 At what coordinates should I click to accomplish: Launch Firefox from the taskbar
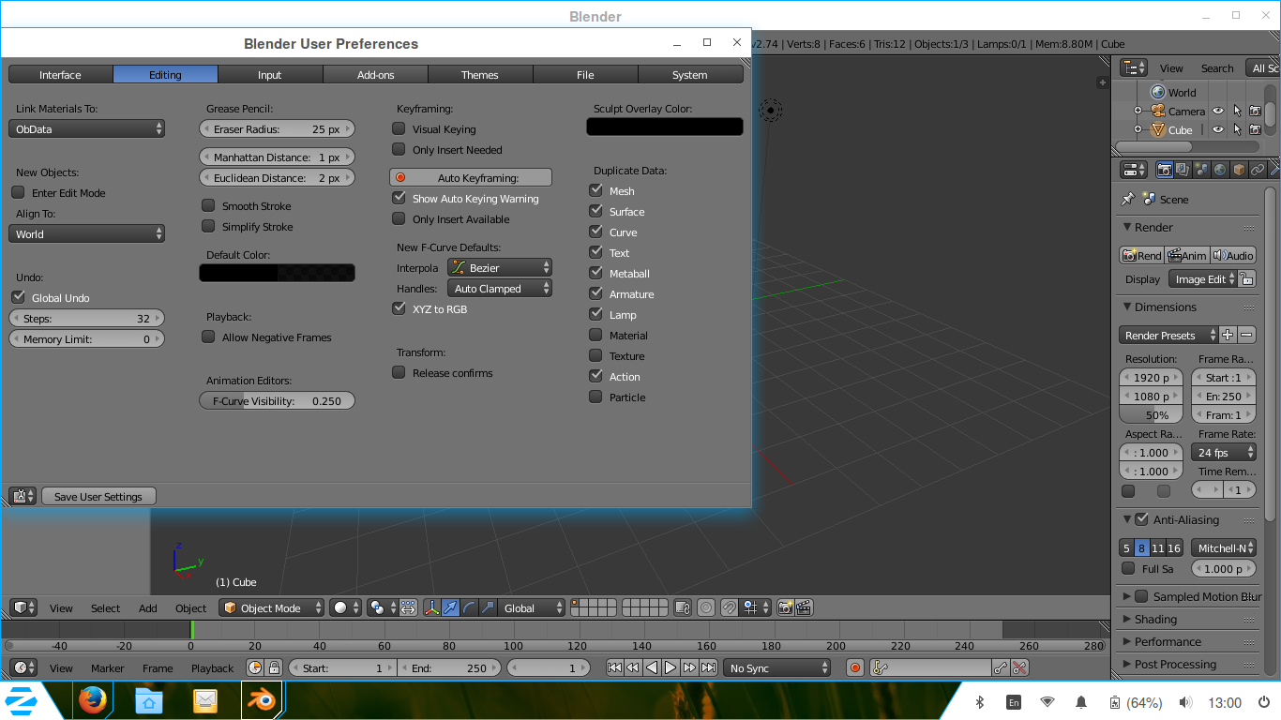tap(93, 700)
